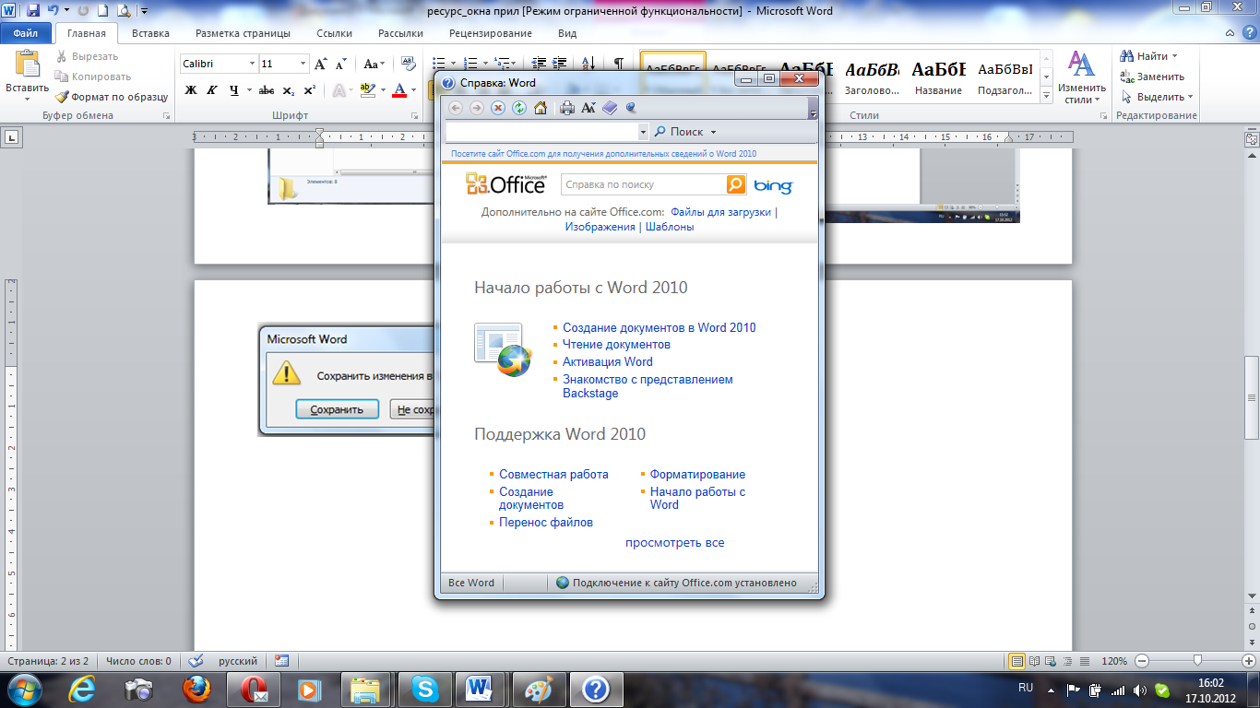Screen dimensions: 1260x708
Task: Toggle underline (Ч) formatting
Action: tap(234, 90)
